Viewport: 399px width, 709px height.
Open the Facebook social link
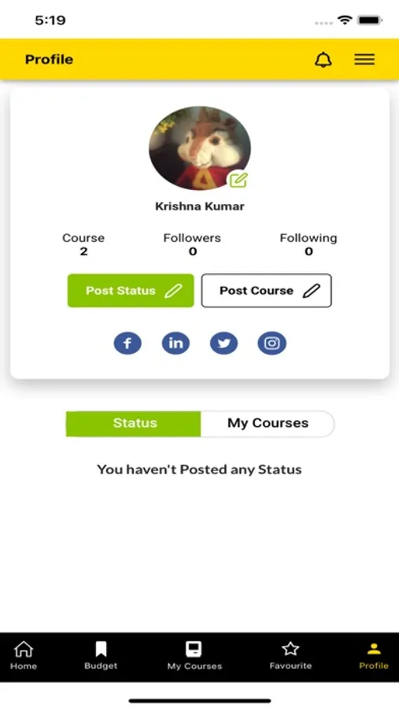tap(127, 343)
